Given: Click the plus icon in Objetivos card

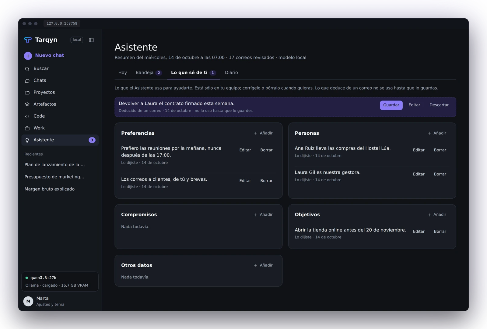Looking at the screenshot, I should point(429,215).
